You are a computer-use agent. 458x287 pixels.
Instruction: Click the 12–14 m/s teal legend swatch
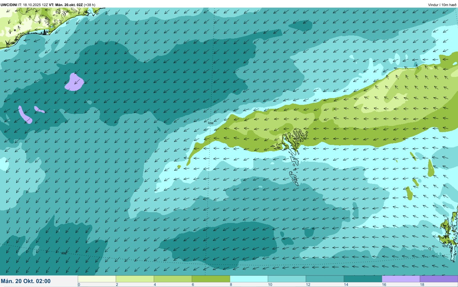325,279
